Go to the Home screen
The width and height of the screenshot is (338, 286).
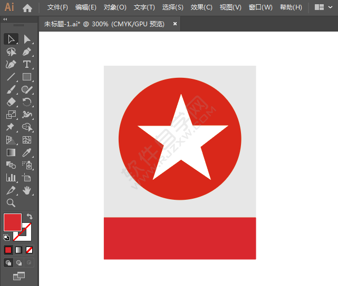pyautogui.click(x=27, y=7)
